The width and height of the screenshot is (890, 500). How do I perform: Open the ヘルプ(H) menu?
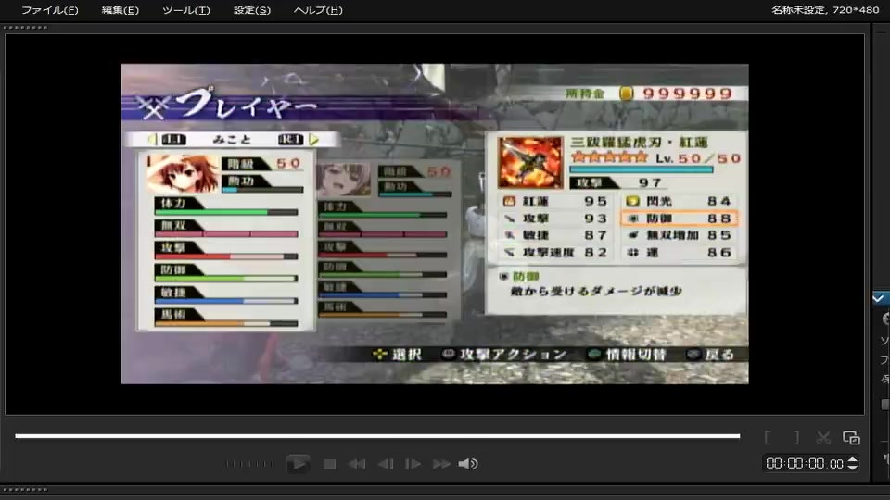click(x=318, y=10)
